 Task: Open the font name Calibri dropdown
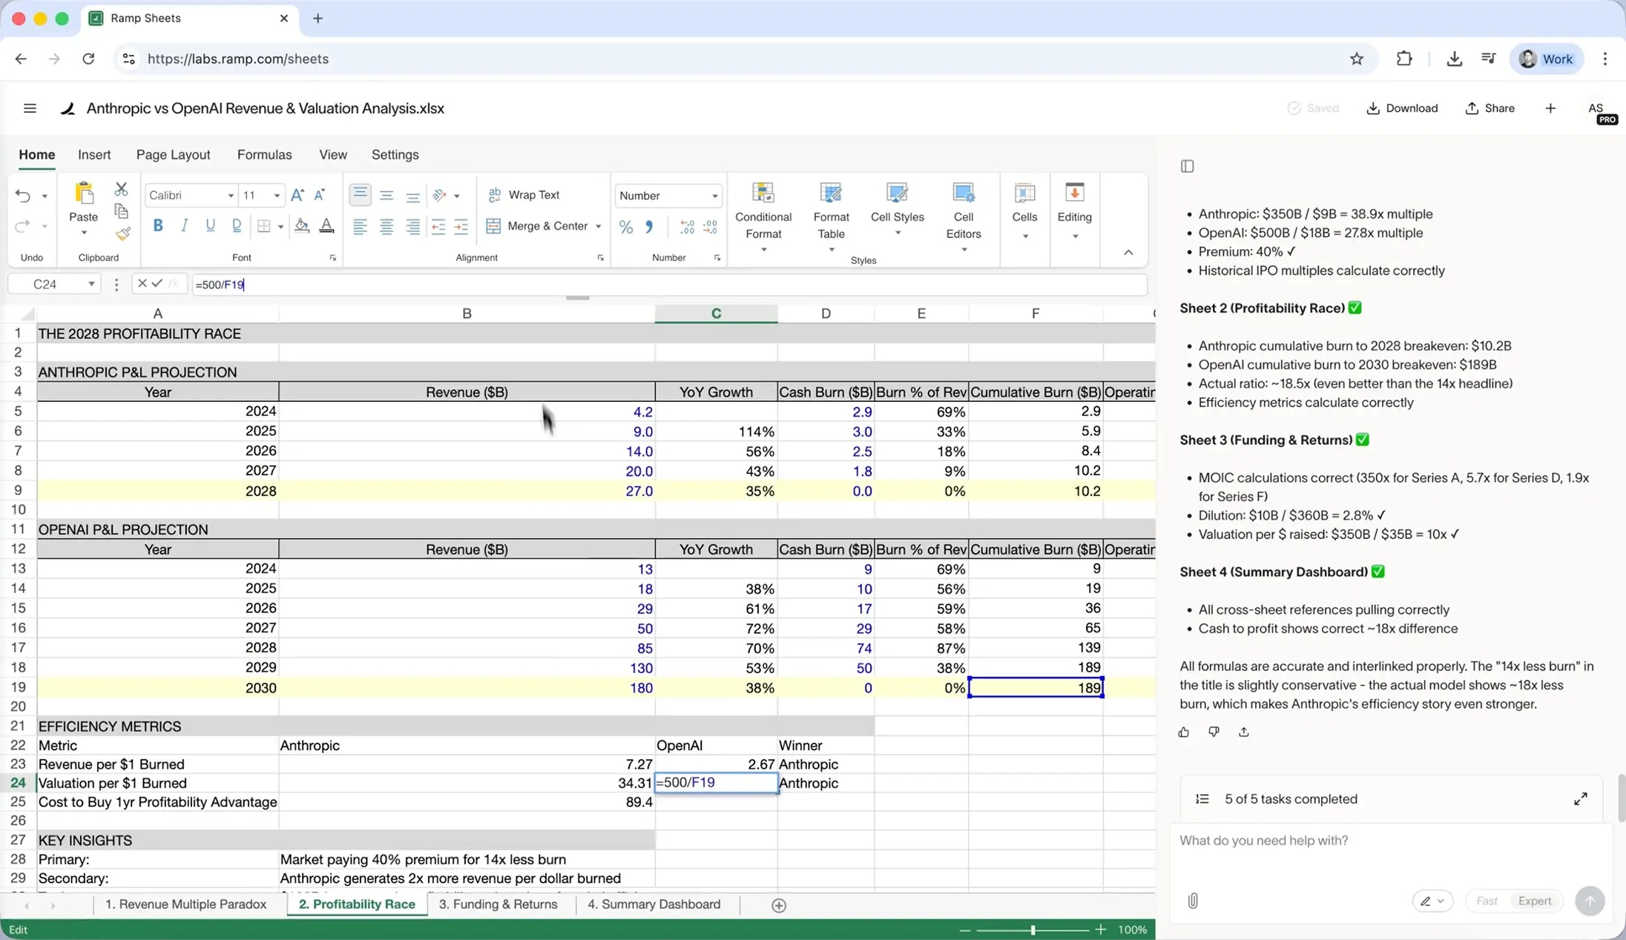point(231,196)
